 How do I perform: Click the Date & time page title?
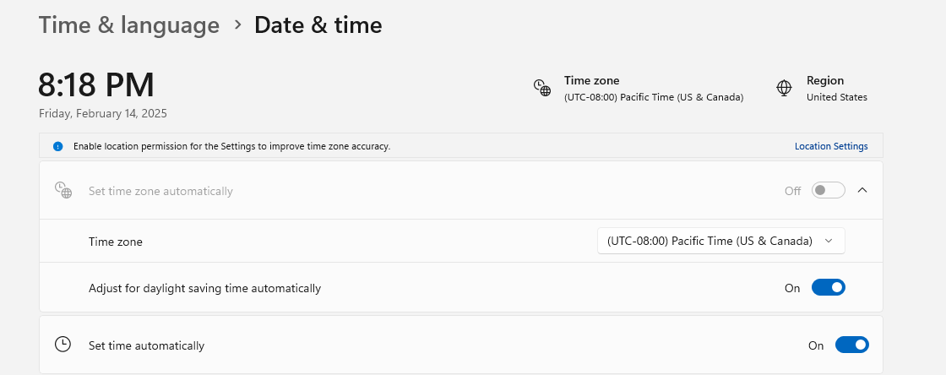318,24
